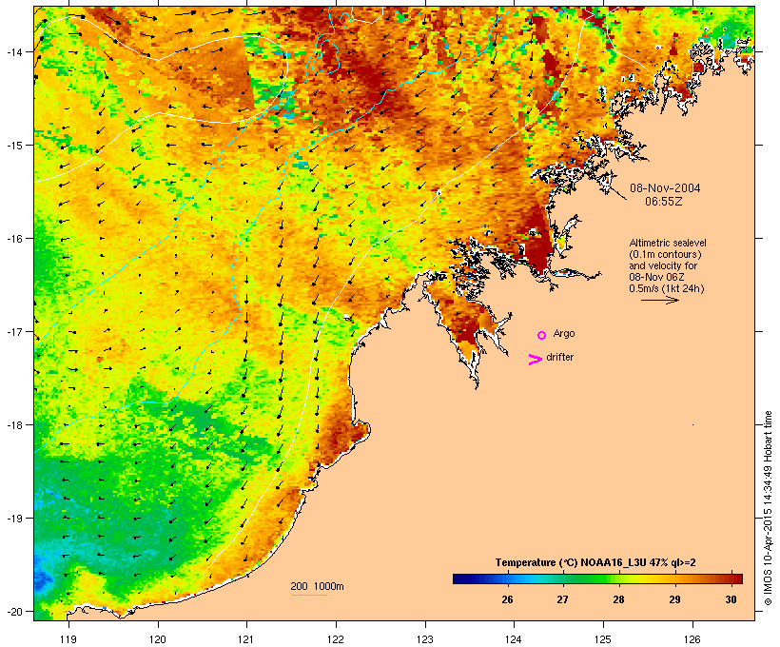Screen dimensions: 780x647
Task: Click latitude axis label -17
Action: pos(13,331)
